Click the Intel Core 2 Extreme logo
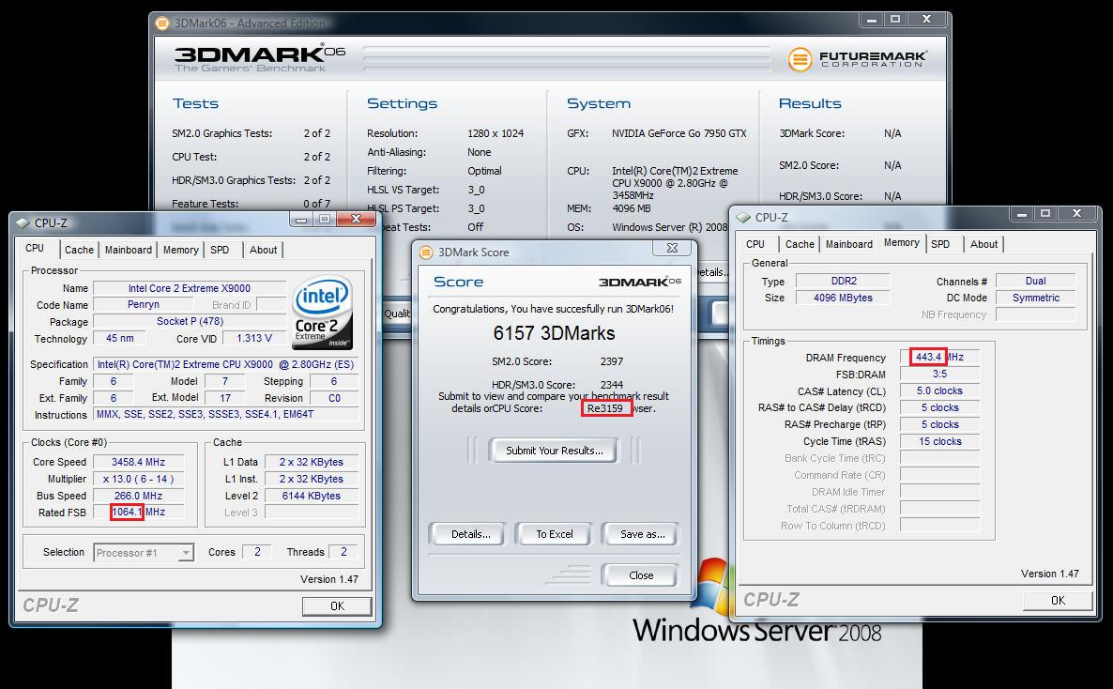Image resolution: width=1113 pixels, height=689 pixels. [x=323, y=313]
